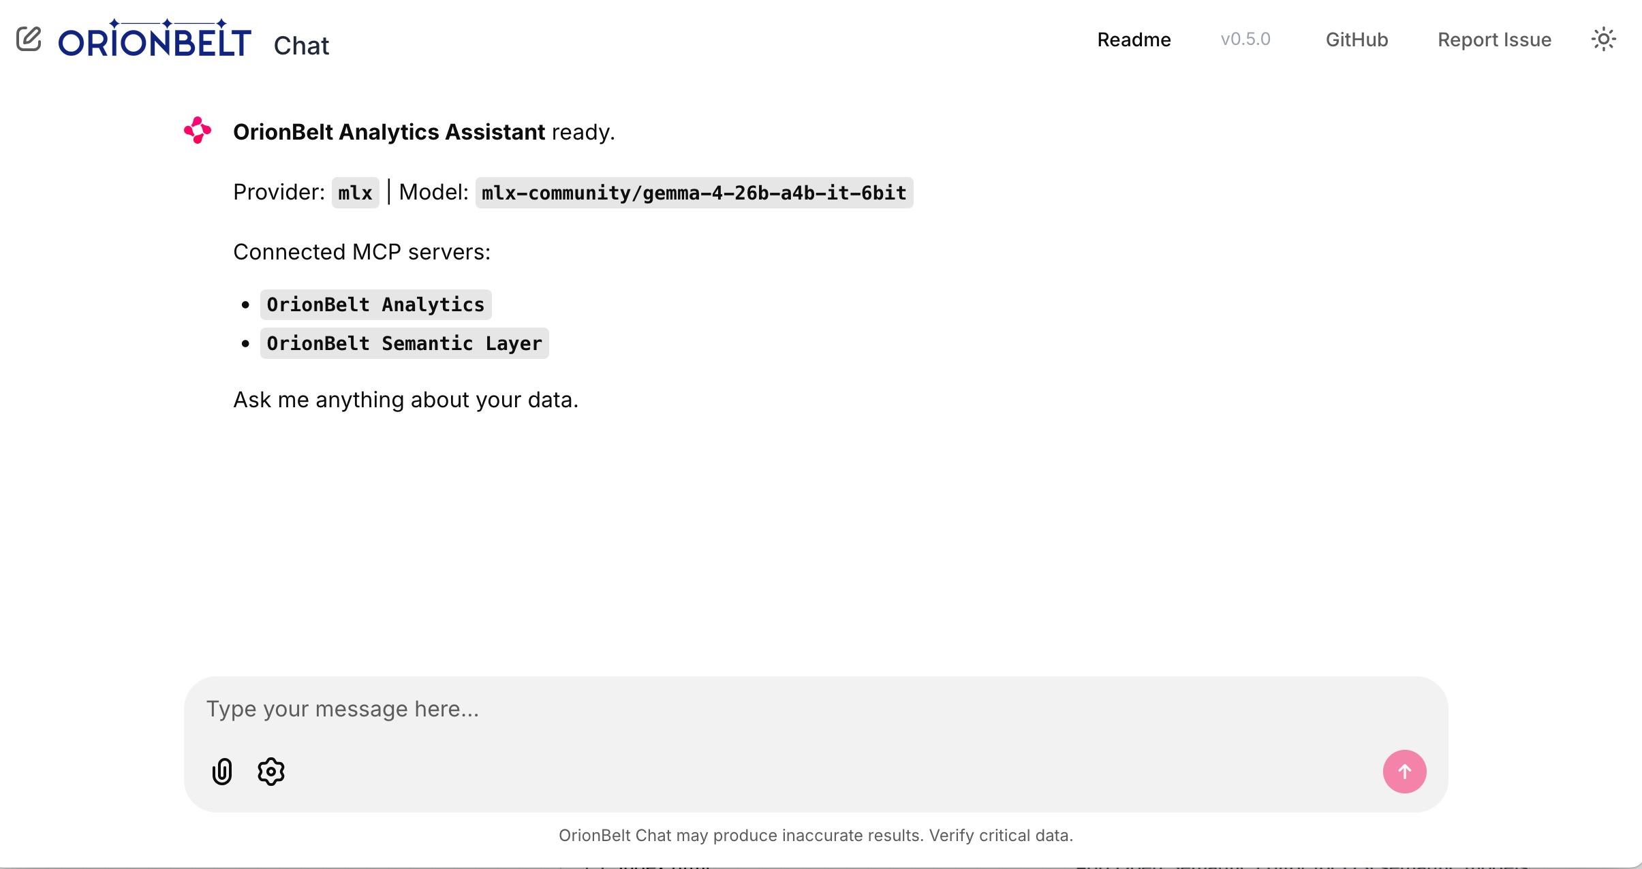Click the OrionBelt Analytics Assistant avatar

click(x=196, y=130)
